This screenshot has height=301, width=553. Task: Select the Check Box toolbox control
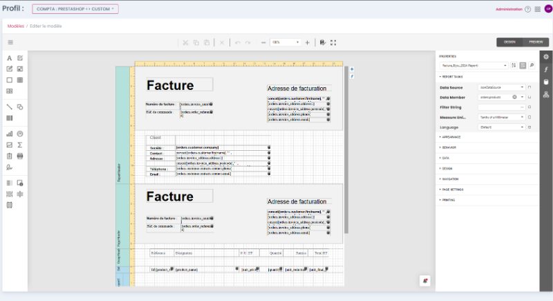(x=20, y=58)
